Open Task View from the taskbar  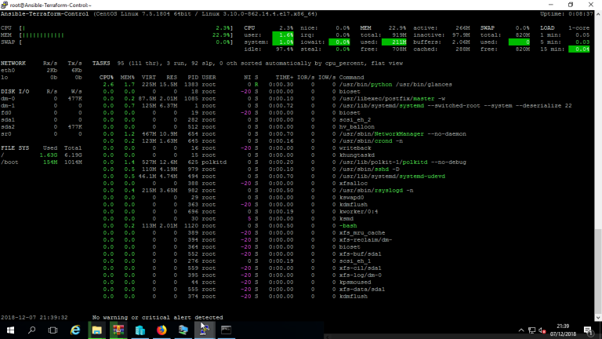tap(55, 330)
